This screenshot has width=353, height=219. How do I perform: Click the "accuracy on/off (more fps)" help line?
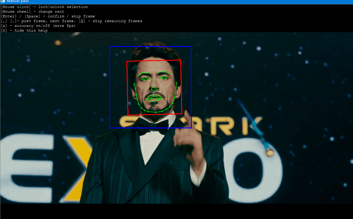38,26
